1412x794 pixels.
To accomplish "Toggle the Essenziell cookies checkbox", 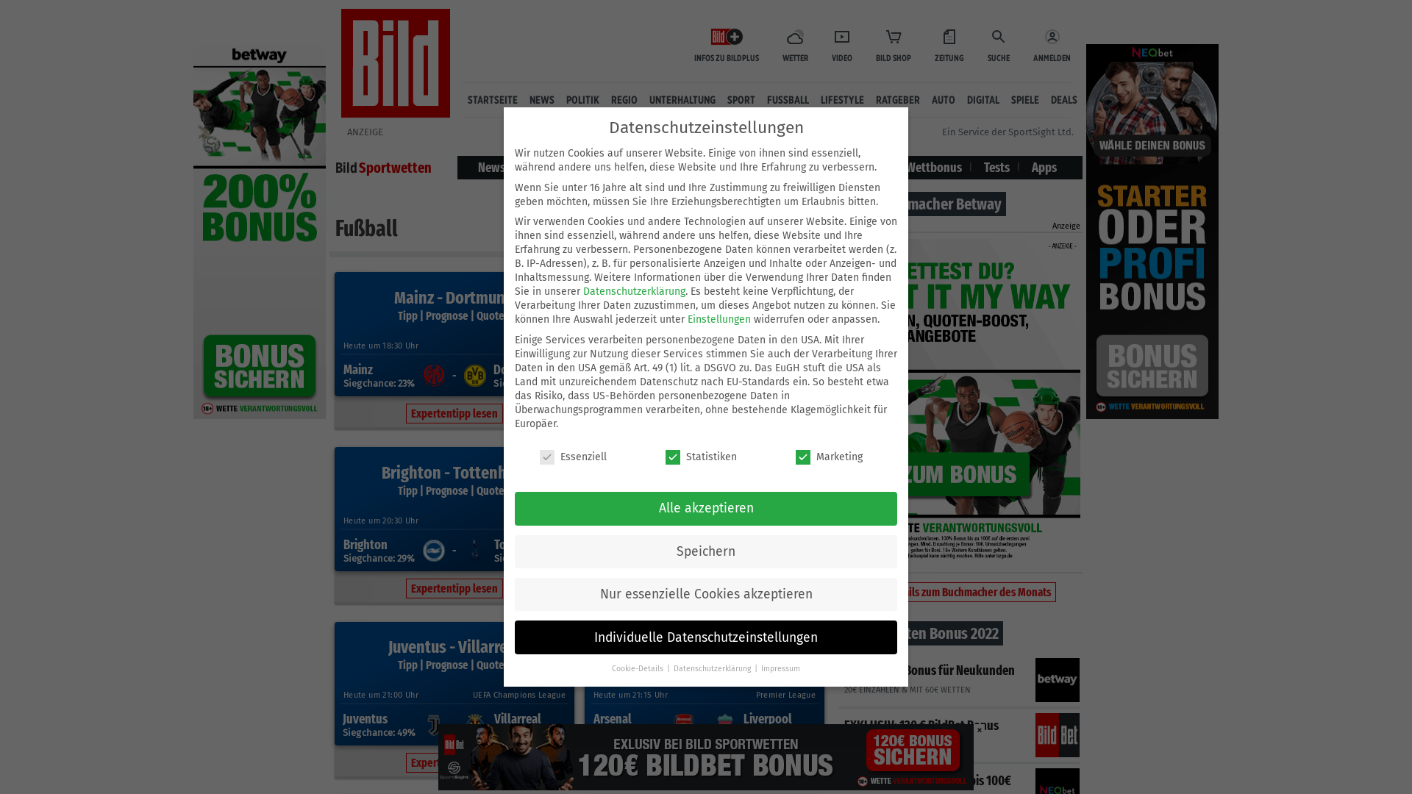I will point(547,457).
